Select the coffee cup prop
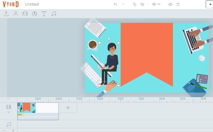 tap(93, 45)
